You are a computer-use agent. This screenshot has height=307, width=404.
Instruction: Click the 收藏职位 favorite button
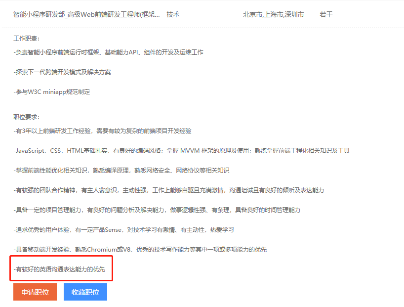85,292
